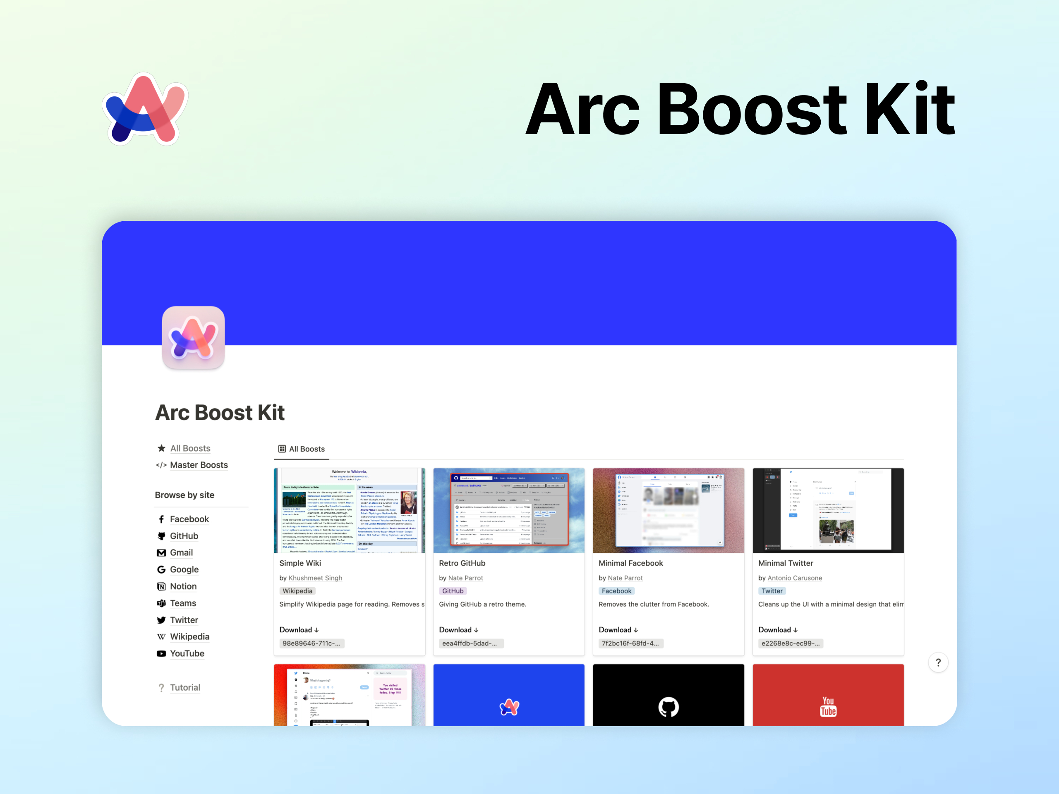Click the Notion icon in sidebar

click(x=161, y=586)
